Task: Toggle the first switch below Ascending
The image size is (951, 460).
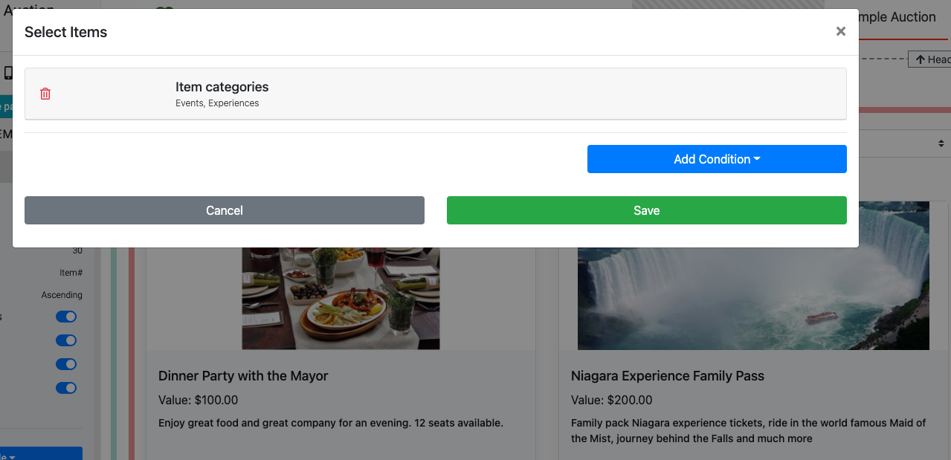Action: 66,317
